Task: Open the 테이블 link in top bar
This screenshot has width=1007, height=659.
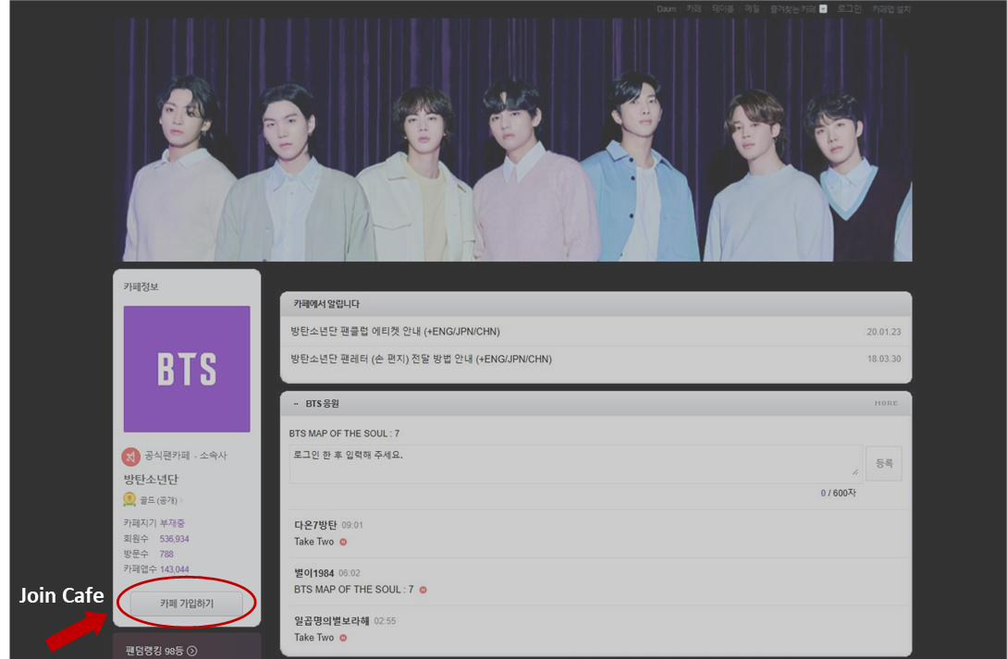Action: pos(722,9)
